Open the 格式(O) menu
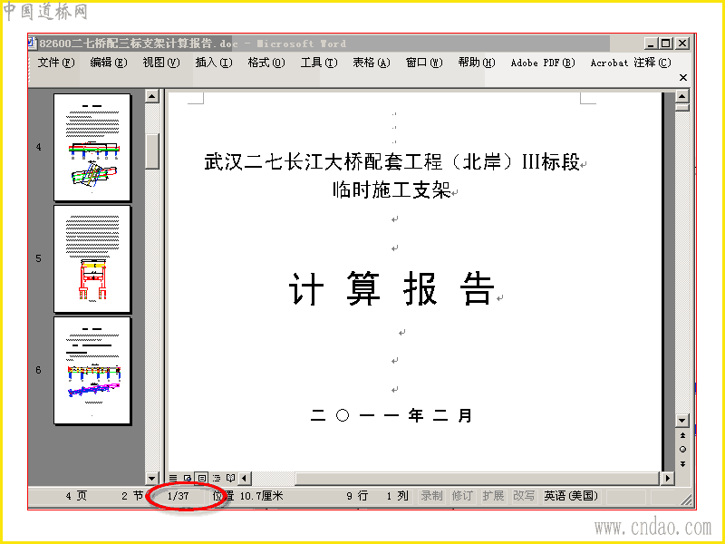 pos(266,63)
